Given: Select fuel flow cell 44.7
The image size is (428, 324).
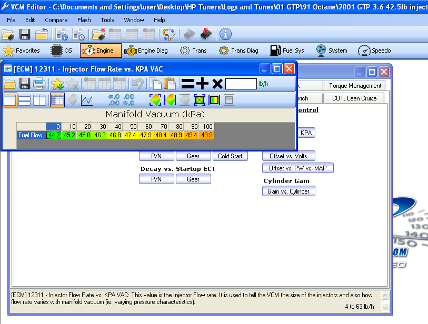Looking at the screenshot, I should [54, 135].
